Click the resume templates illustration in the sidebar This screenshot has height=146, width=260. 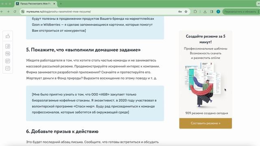(203, 85)
